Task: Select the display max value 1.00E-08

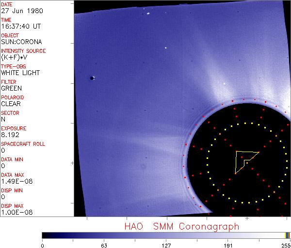Action: coord(17,213)
